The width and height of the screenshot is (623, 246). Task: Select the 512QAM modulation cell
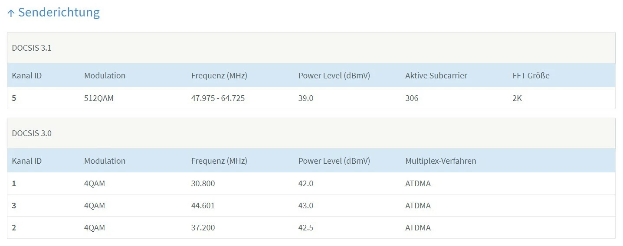98,98
